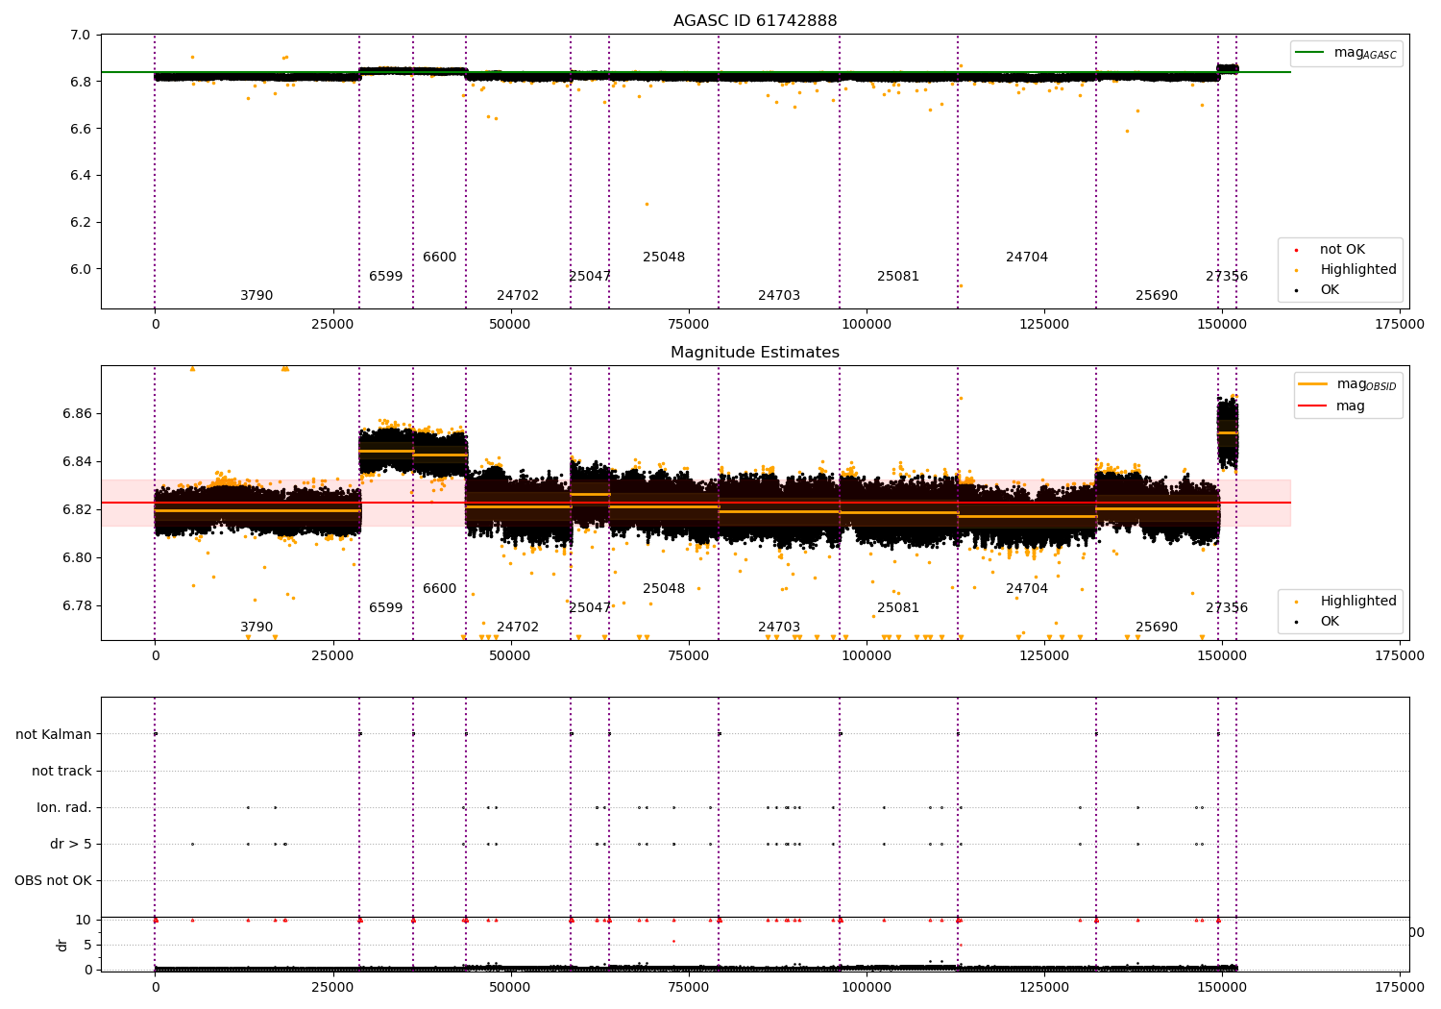Click the 6.80 y-axis tick label
Image resolution: width=1441 pixels, height=1009 pixels.
click(78, 558)
